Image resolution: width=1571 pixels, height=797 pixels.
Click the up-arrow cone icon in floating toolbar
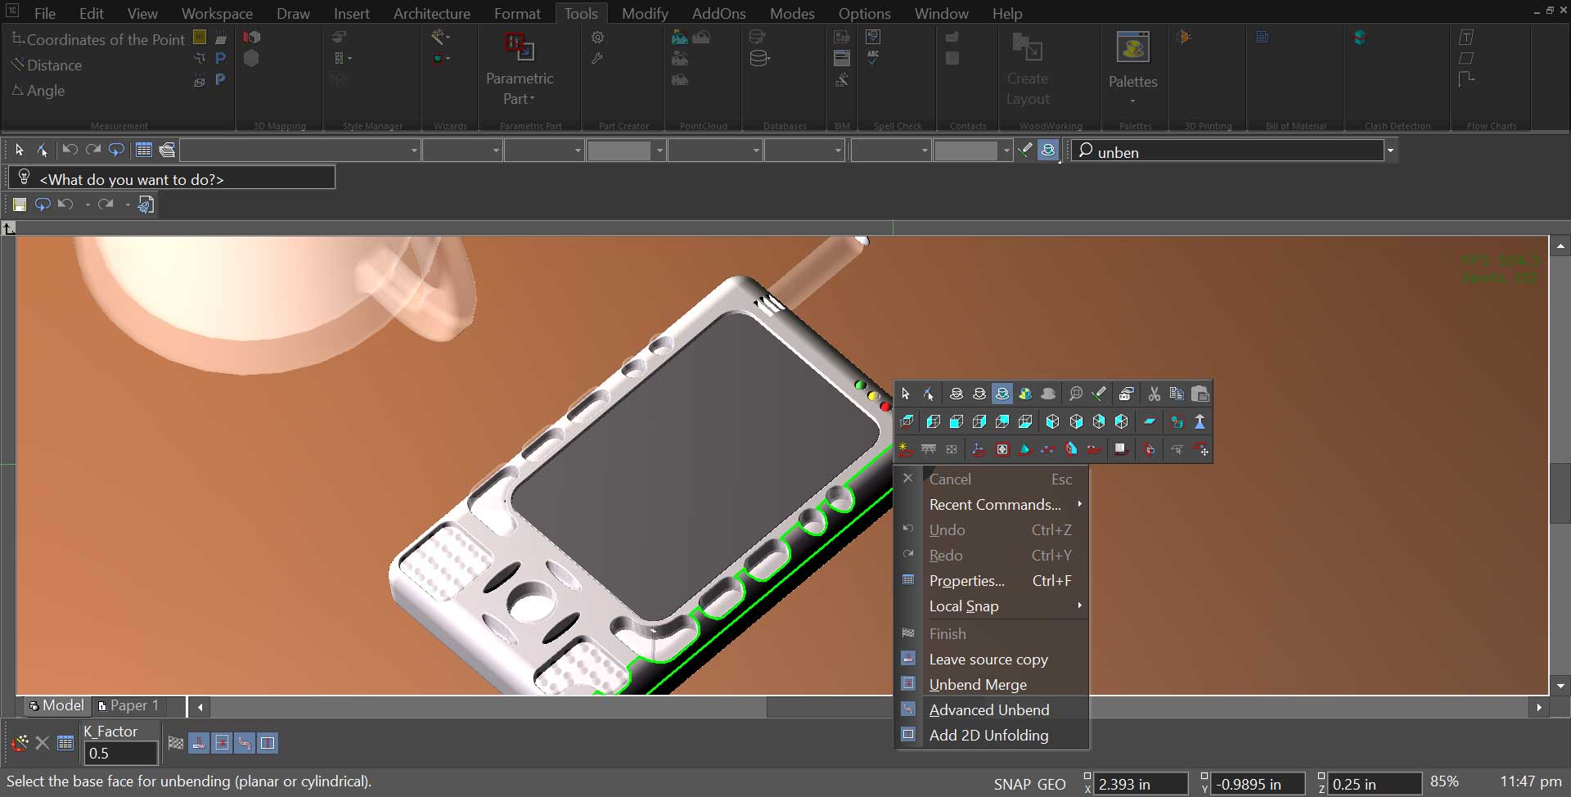click(x=1200, y=422)
